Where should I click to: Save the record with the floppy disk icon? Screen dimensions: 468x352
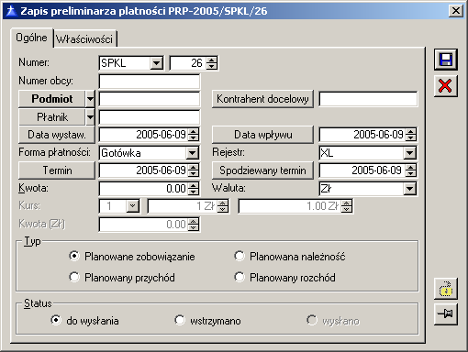446,60
